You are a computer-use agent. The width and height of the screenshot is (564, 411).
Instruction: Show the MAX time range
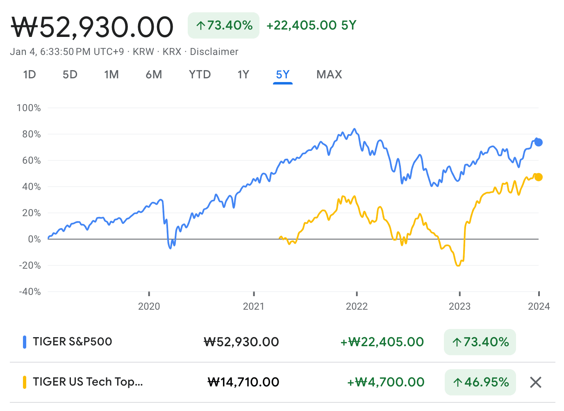pyautogui.click(x=329, y=75)
